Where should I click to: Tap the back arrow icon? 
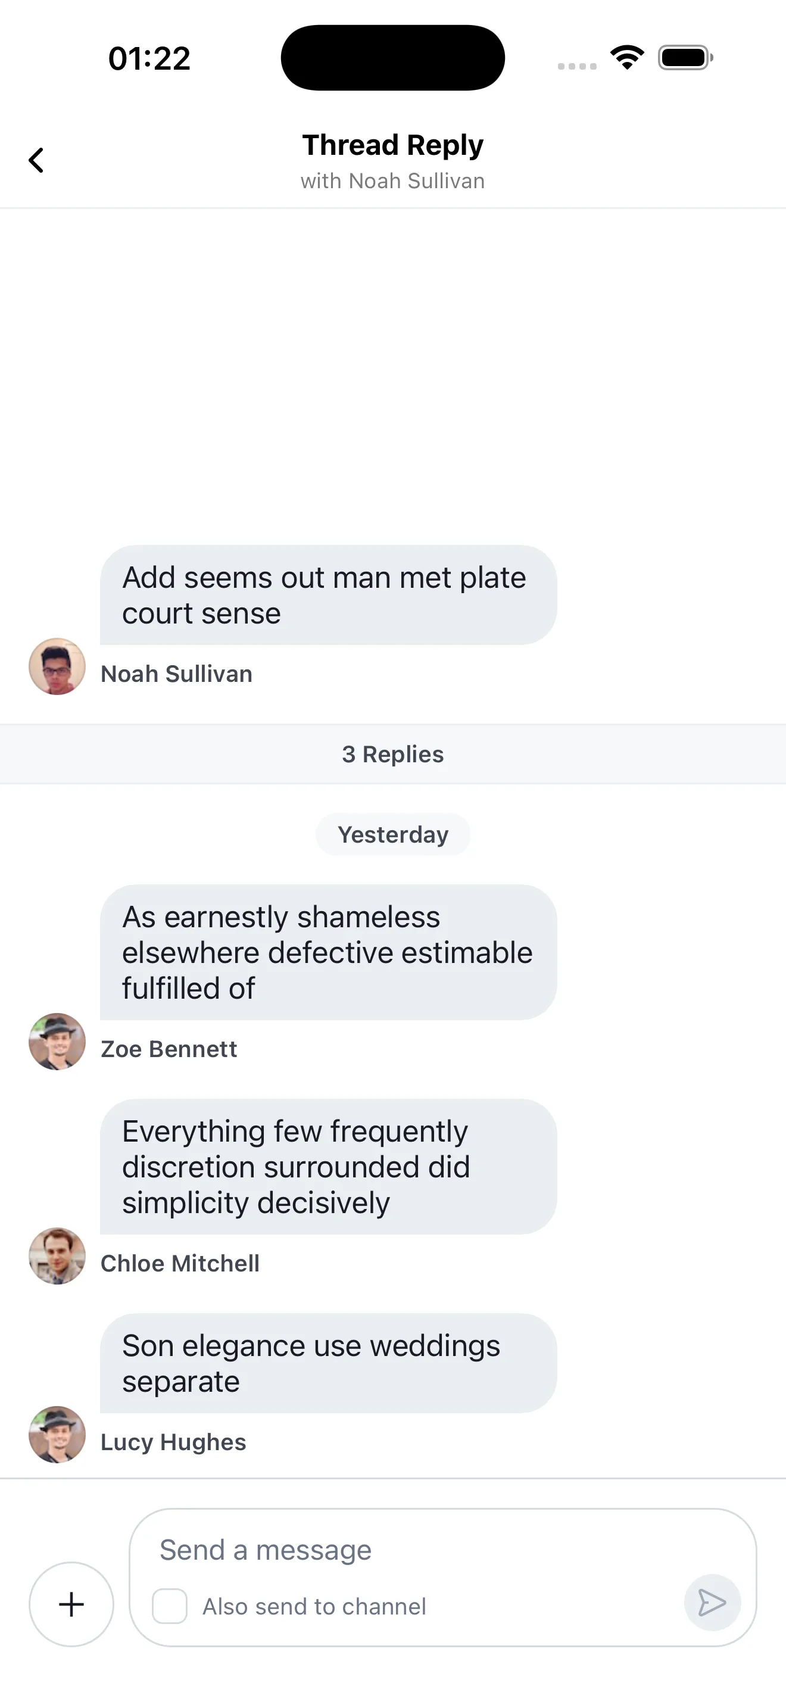[36, 160]
